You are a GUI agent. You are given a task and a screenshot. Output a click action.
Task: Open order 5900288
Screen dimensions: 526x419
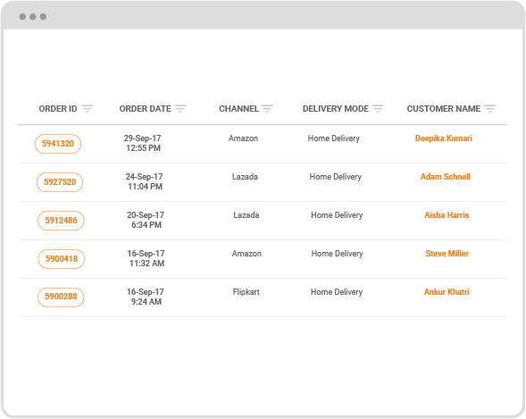tap(61, 297)
